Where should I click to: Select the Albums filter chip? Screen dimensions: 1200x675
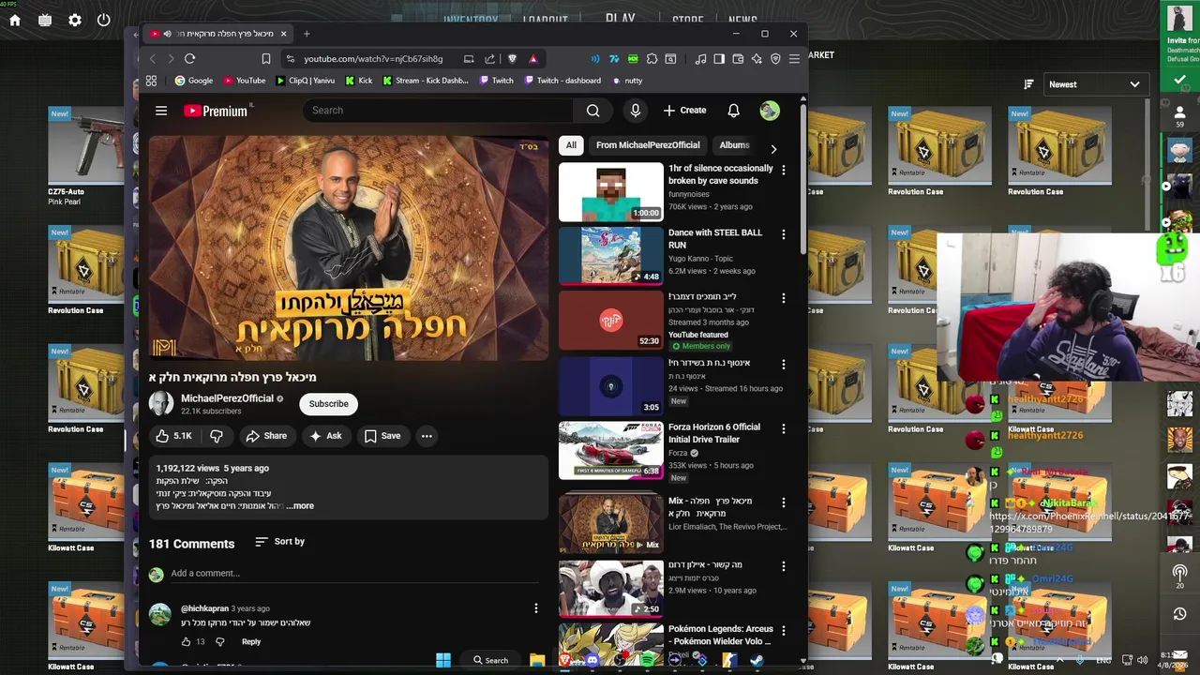(734, 145)
